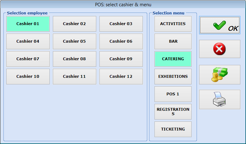Choose the EXHIBITIONS menu
This screenshot has height=144, width=246.
(173, 77)
